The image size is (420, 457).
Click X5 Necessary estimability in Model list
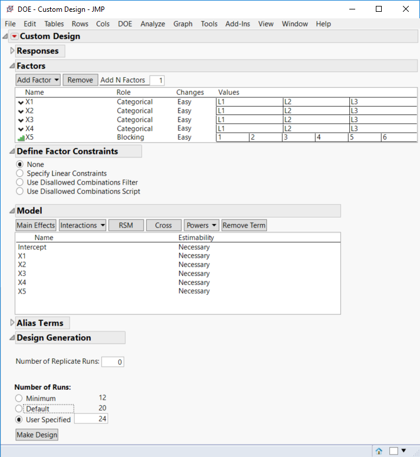[194, 291]
